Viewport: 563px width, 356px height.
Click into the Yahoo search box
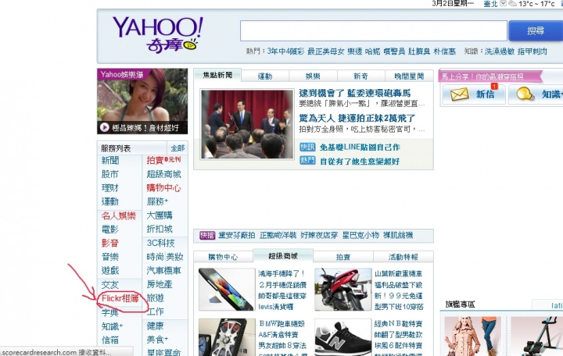coord(374,30)
